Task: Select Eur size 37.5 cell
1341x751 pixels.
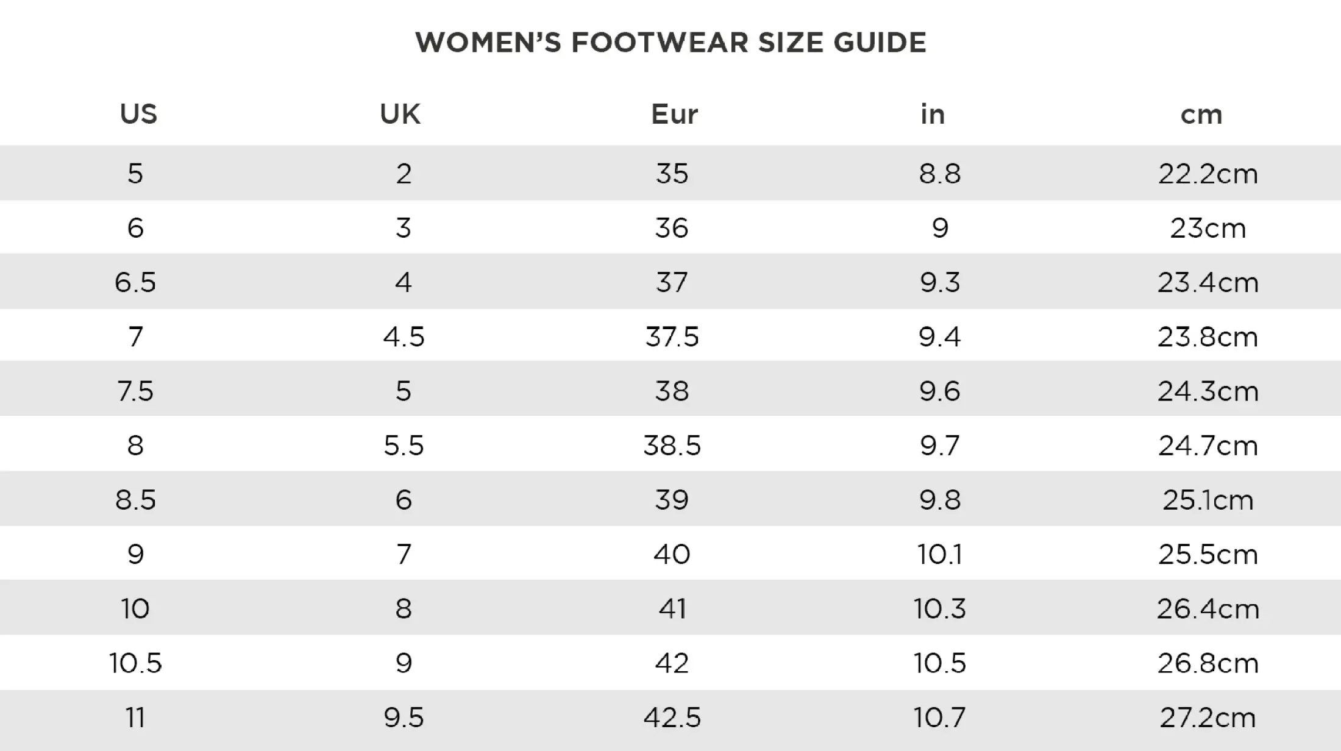Action: tap(672, 336)
